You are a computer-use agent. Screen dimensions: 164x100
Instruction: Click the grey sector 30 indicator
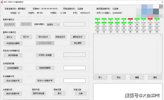[97, 30]
